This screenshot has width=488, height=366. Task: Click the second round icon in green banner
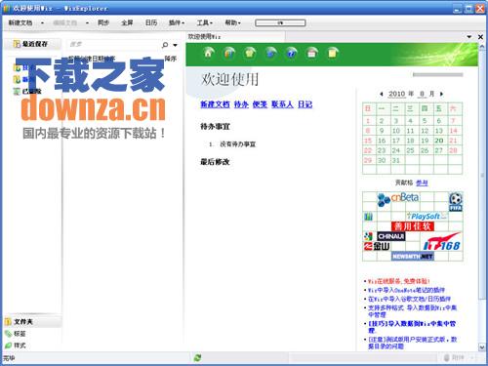pos(229,53)
